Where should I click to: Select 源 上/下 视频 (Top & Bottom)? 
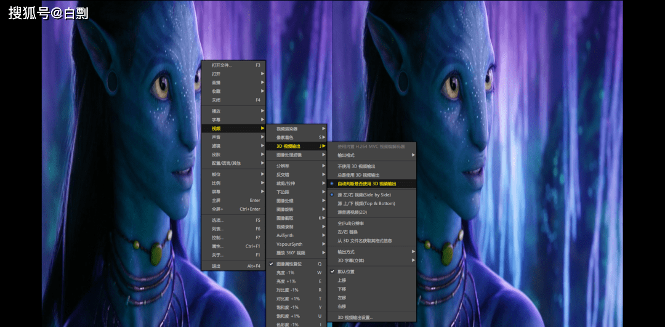[x=371, y=204]
